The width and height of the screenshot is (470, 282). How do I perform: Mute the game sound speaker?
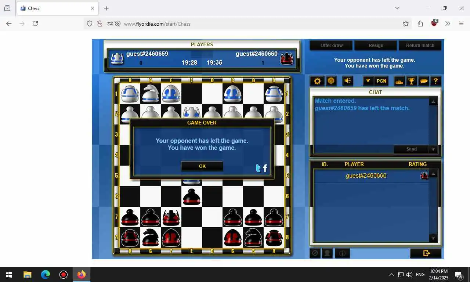click(347, 81)
